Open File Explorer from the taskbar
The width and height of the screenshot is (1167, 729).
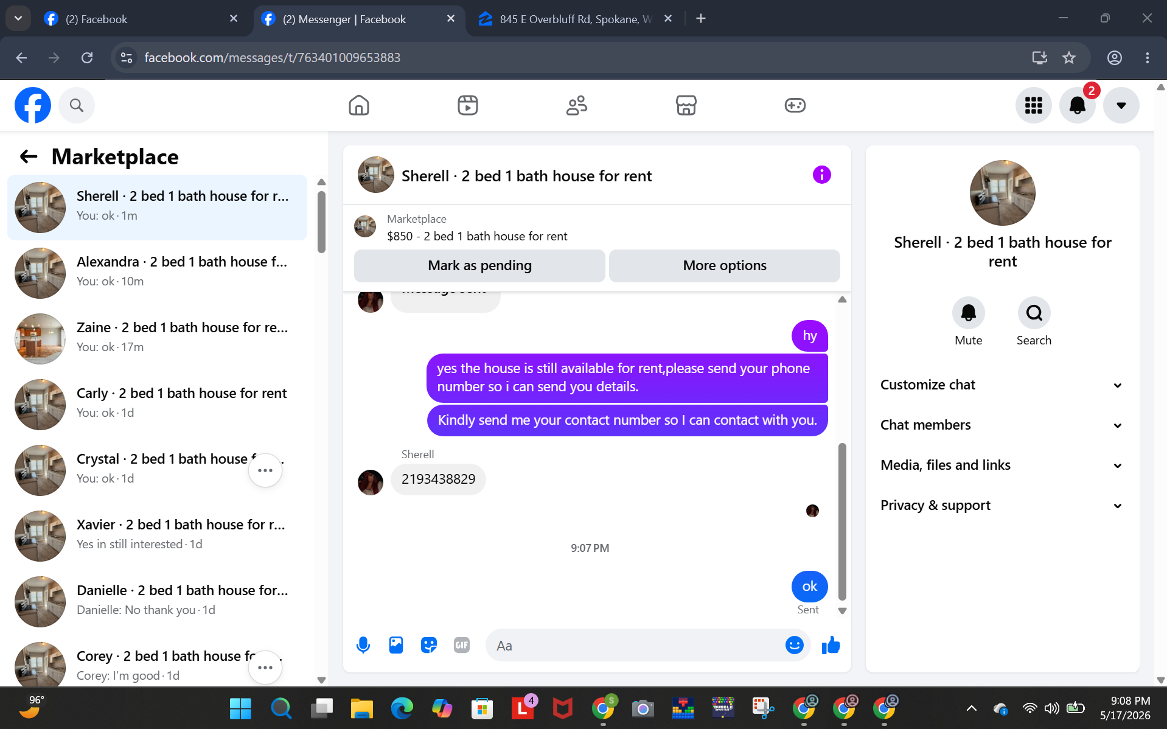361,708
